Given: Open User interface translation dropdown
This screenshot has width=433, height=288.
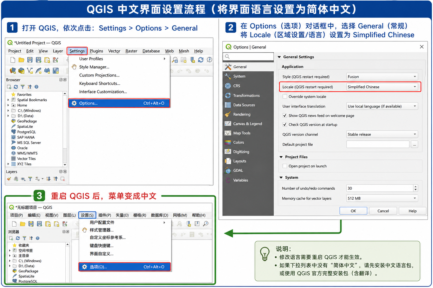Looking at the screenshot, I should point(382,106).
